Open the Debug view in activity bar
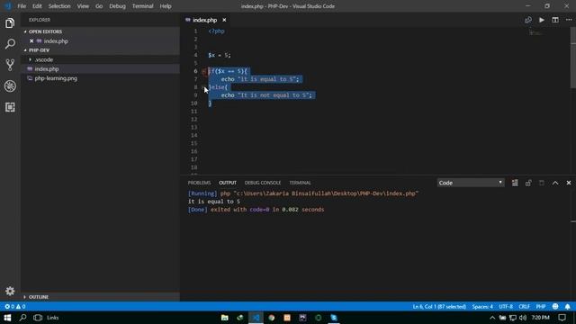This screenshot has height=324, width=576. coord(10,86)
